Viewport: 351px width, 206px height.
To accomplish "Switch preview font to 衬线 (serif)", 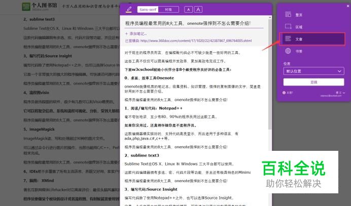I will click(x=168, y=10).
